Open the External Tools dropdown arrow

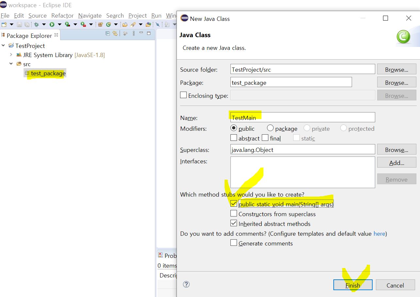91,24
